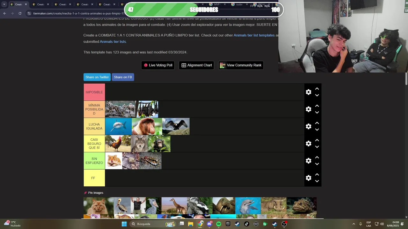Select the giraffe image in pool

click(x=174, y=206)
